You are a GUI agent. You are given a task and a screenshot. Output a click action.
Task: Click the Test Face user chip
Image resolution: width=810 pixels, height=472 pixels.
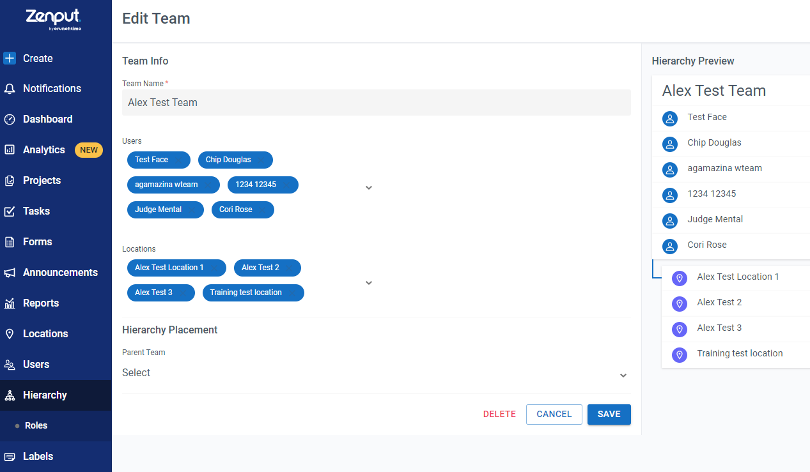159,160
